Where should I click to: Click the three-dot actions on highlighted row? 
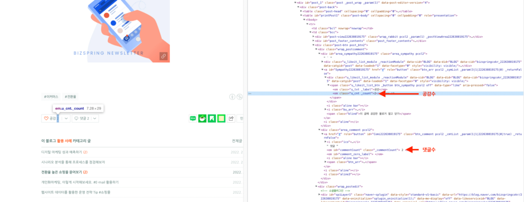pos(250,94)
